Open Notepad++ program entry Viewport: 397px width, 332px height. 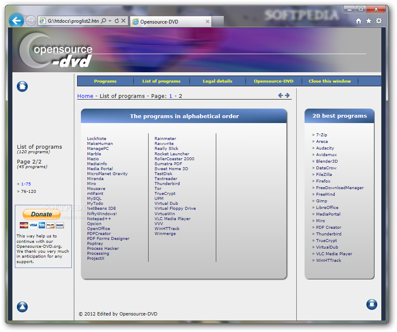click(x=99, y=219)
